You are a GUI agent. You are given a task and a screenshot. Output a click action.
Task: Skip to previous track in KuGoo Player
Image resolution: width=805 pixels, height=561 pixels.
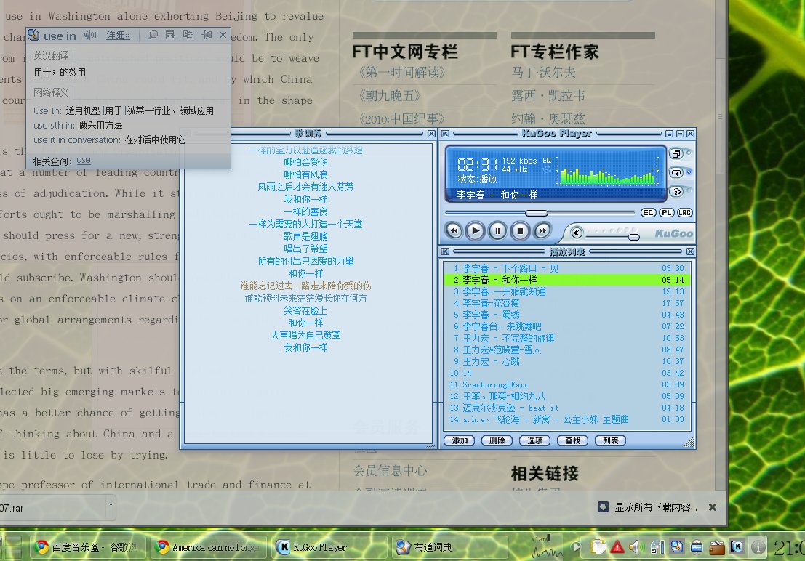coord(454,231)
